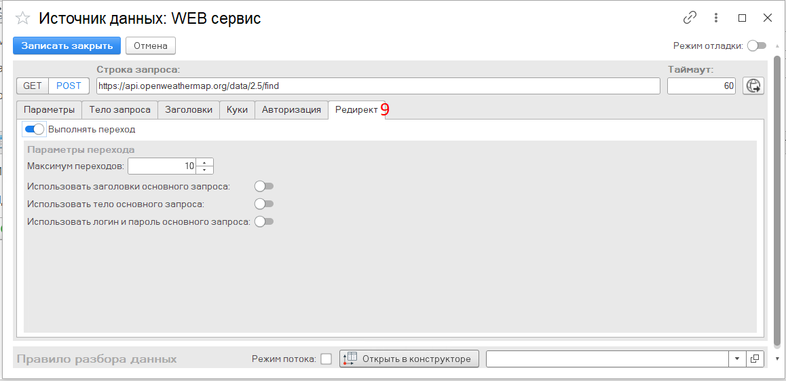Viewport: 786px width, 381px height.
Task: Click the Строка запроса URL field
Action: click(x=378, y=86)
